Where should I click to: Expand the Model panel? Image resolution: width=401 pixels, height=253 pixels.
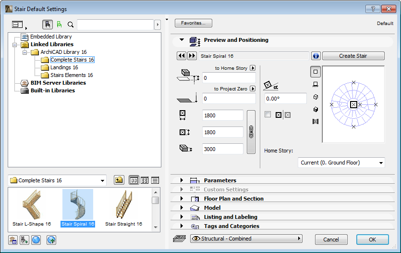(182, 208)
